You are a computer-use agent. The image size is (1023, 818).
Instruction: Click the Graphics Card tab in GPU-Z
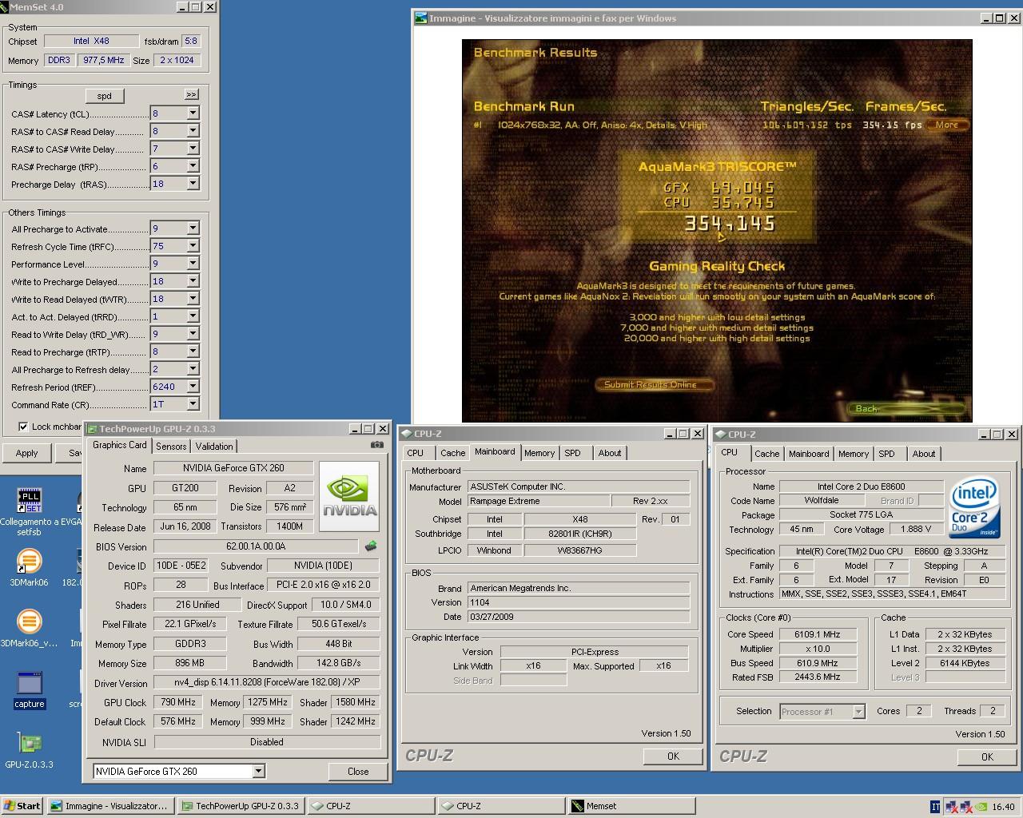pyautogui.click(x=120, y=446)
